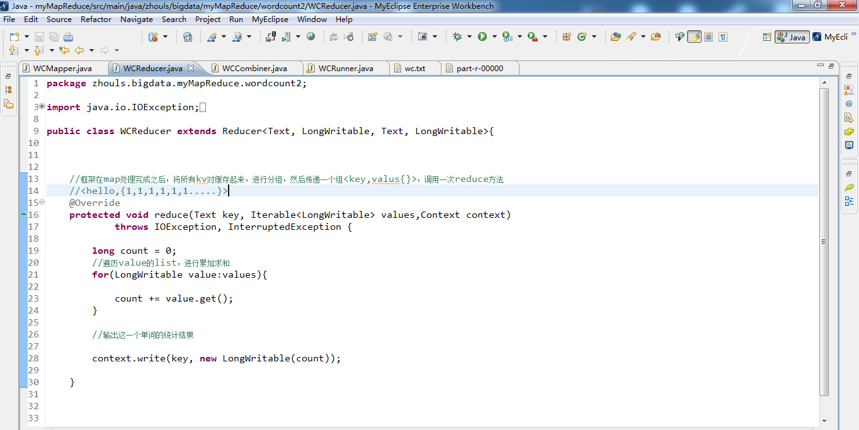Image resolution: width=859 pixels, height=430 pixels.
Task: Click the New Java Package icon
Action: (x=566, y=37)
